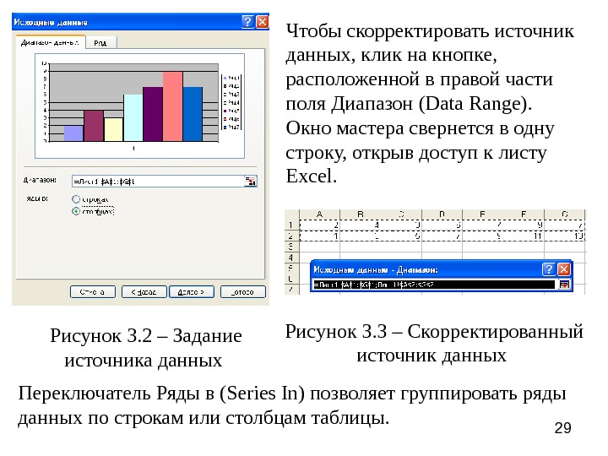The width and height of the screenshot is (608, 456).
Task: Click the Далее > button
Action: tap(191, 291)
